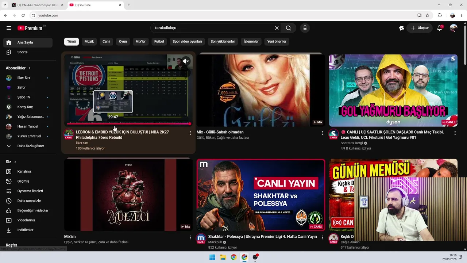Click the magnifier search button
This screenshot has width=467, height=263.
pyautogui.click(x=289, y=28)
